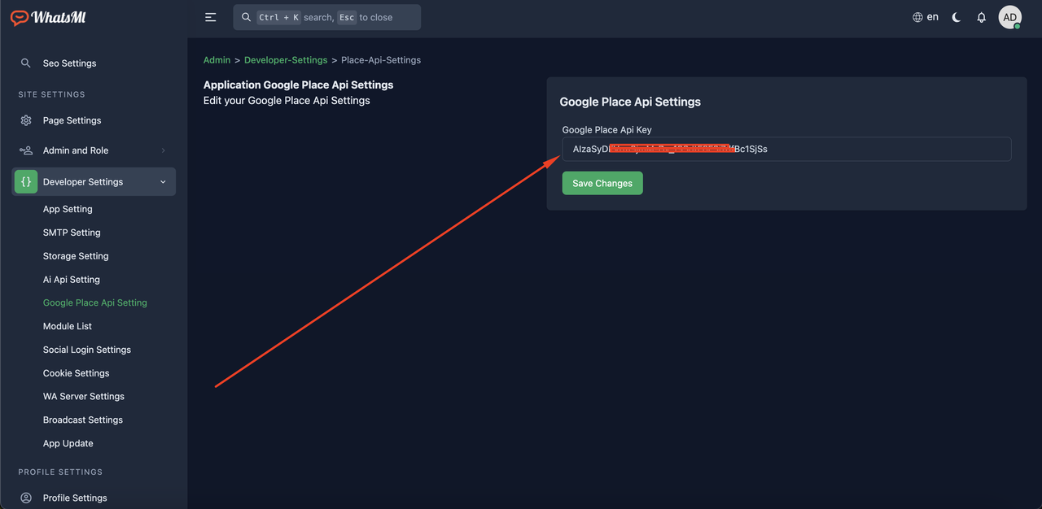Click the PROFILE SETTINGS section header
Image resolution: width=1042 pixels, height=509 pixels.
coord(60,472)
